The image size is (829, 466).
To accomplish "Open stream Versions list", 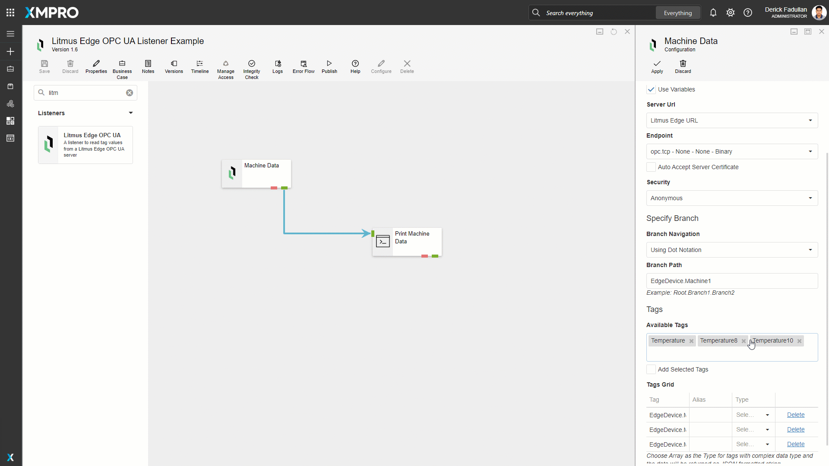I will (x=174, y=67).
